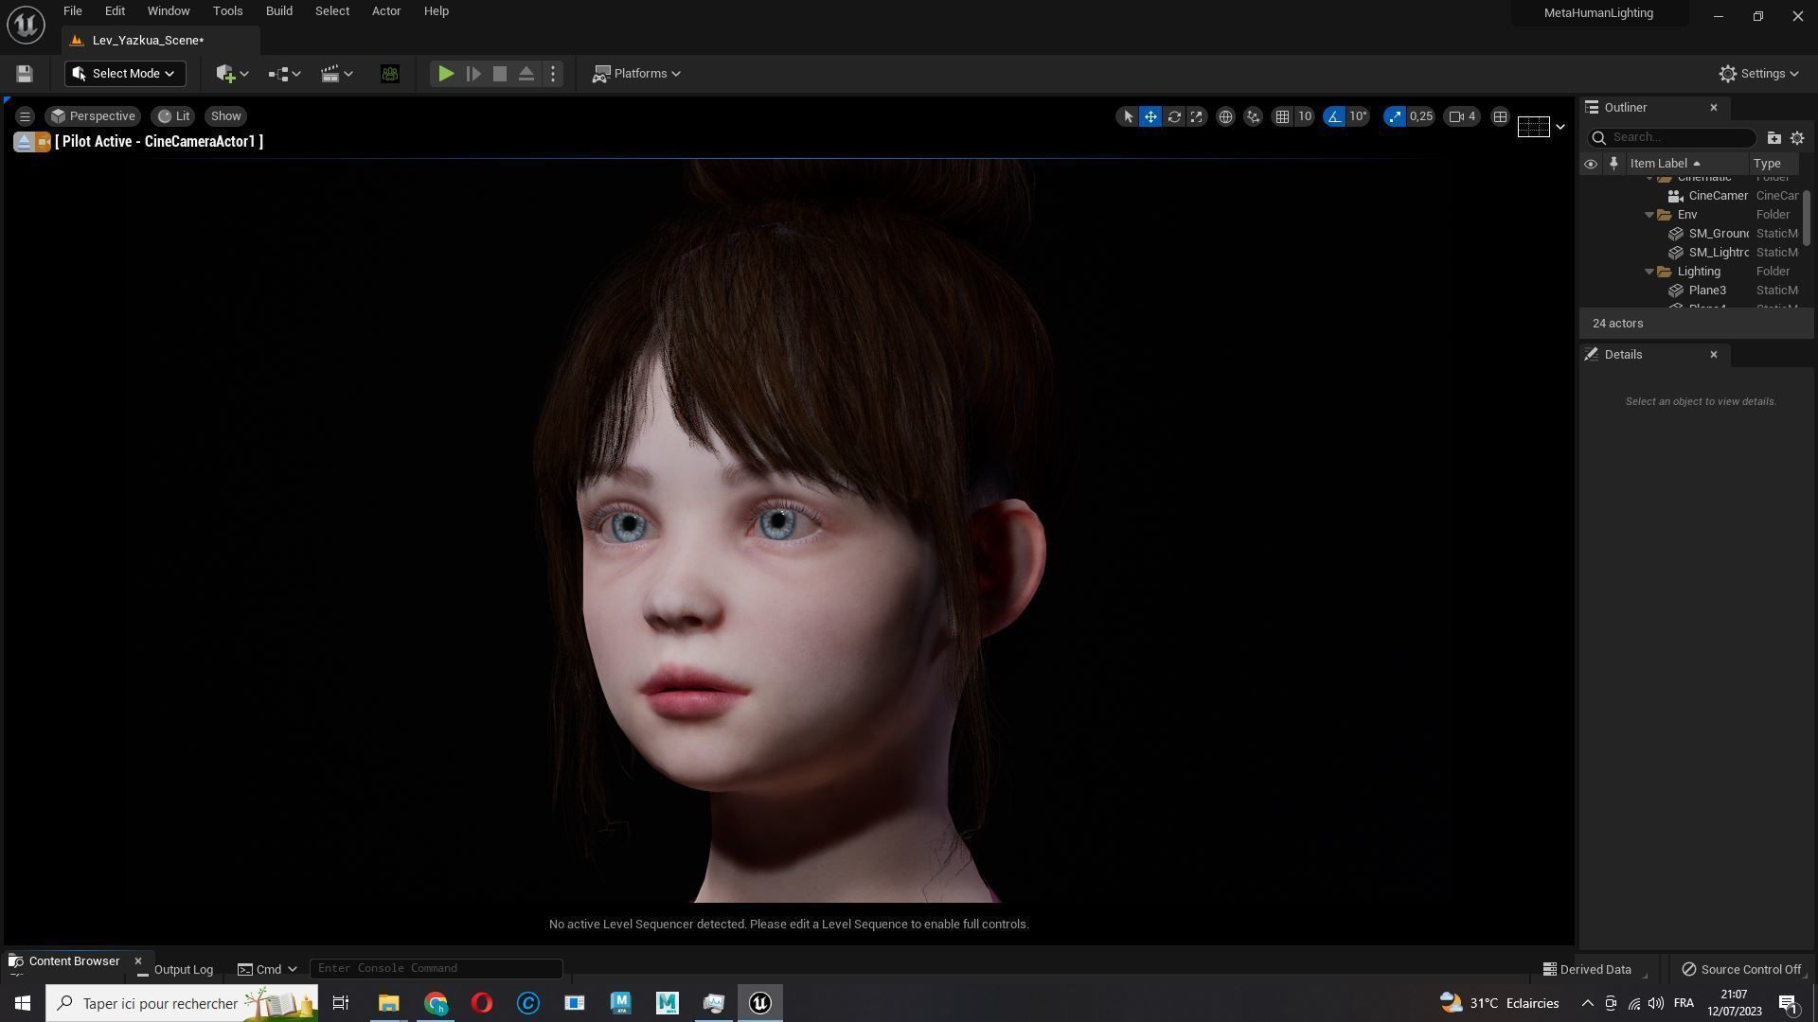This screenshot has width=1818, height=1022.
Task: Open the Select Mode dropdown
Action: pyautogui.click(x=124, y=74)
